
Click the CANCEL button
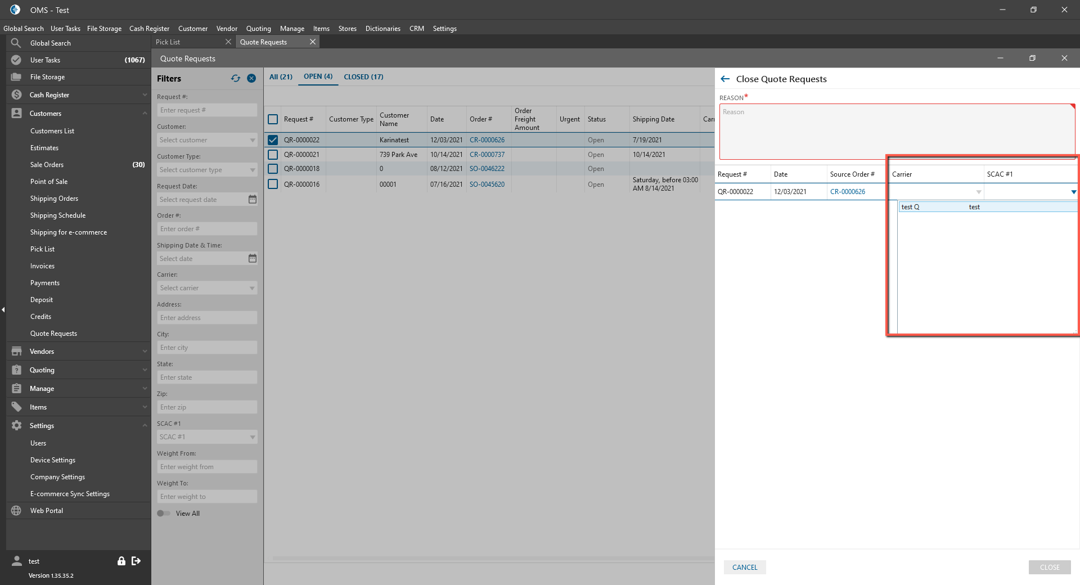point(744,568)
